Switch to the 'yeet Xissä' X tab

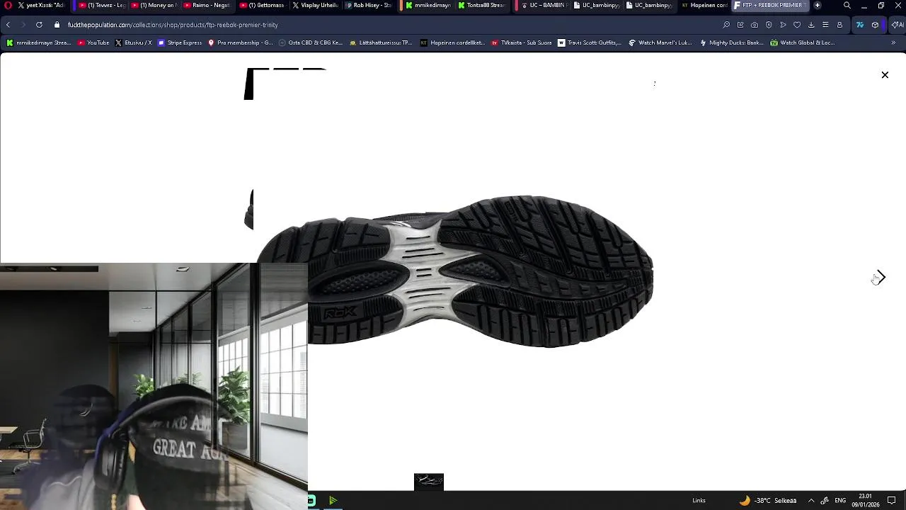pyautogui.click(x=41, y=5)
